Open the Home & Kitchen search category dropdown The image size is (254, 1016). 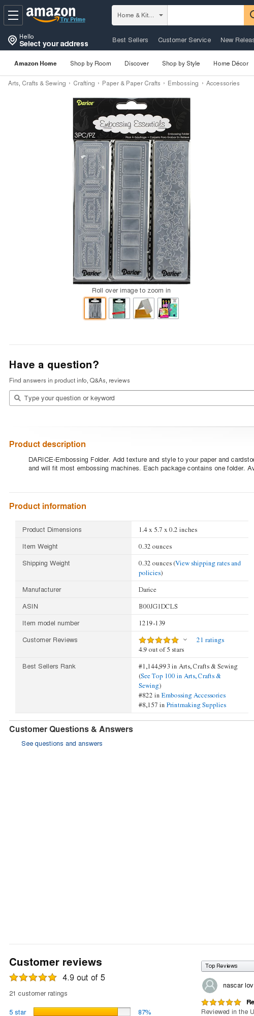(140, 15)
